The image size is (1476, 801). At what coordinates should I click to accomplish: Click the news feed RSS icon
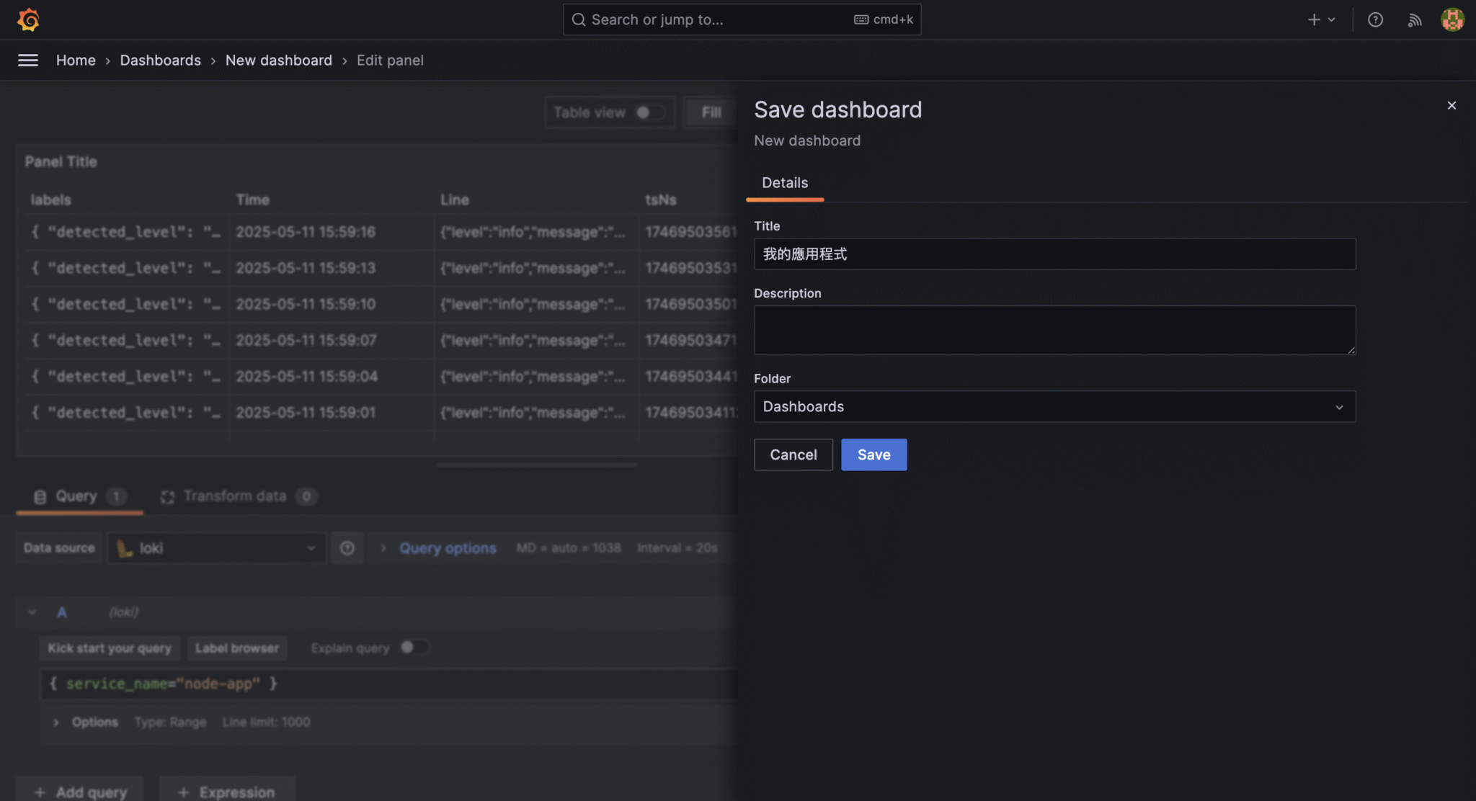pos(1415,19)
